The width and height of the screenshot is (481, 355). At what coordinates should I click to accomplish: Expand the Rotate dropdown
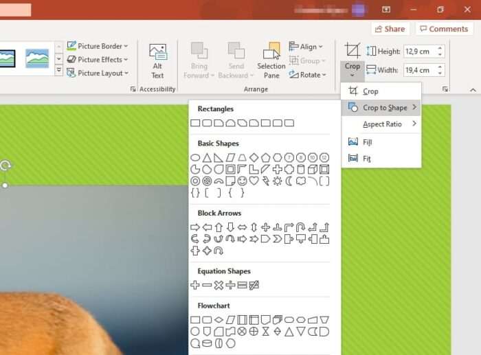coord(308,75)
